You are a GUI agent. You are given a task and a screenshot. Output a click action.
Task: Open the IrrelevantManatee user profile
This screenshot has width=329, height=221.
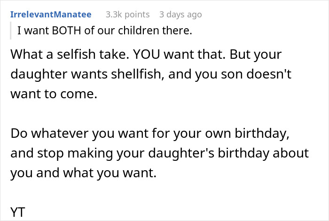(x=51, y=15)
